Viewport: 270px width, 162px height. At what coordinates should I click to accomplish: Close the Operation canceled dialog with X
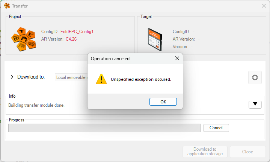coord(177,59)
